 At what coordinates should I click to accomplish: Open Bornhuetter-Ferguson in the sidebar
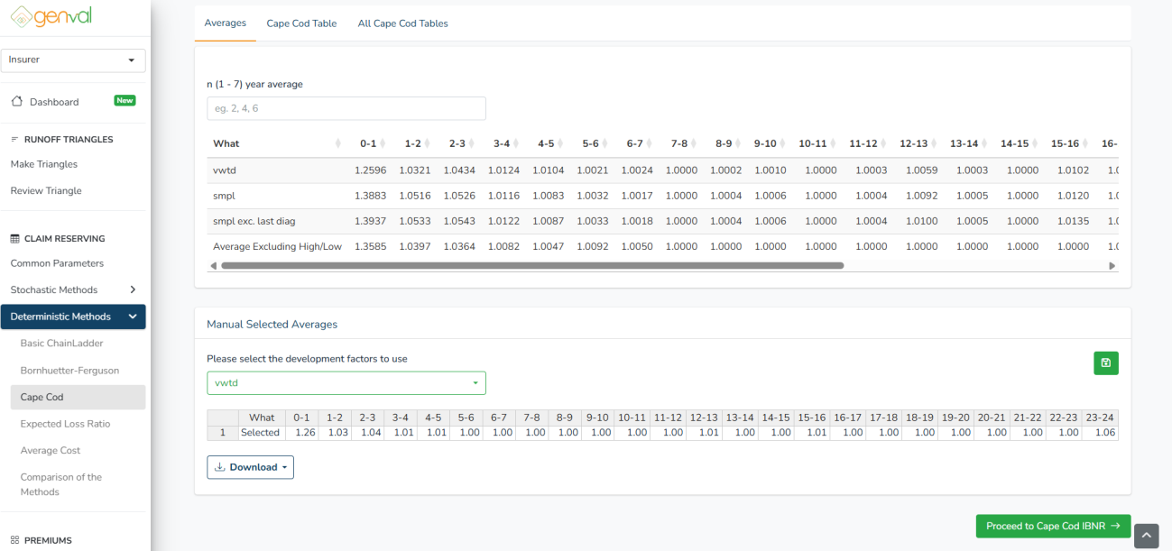pos(69,370)
